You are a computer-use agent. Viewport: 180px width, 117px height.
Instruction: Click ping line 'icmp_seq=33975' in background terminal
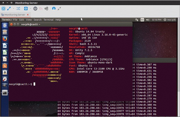113,105
